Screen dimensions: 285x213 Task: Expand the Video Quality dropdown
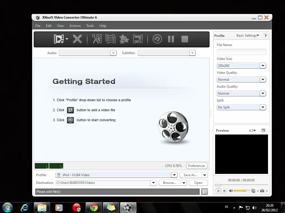pyautogui.click(x=263, y=80)
